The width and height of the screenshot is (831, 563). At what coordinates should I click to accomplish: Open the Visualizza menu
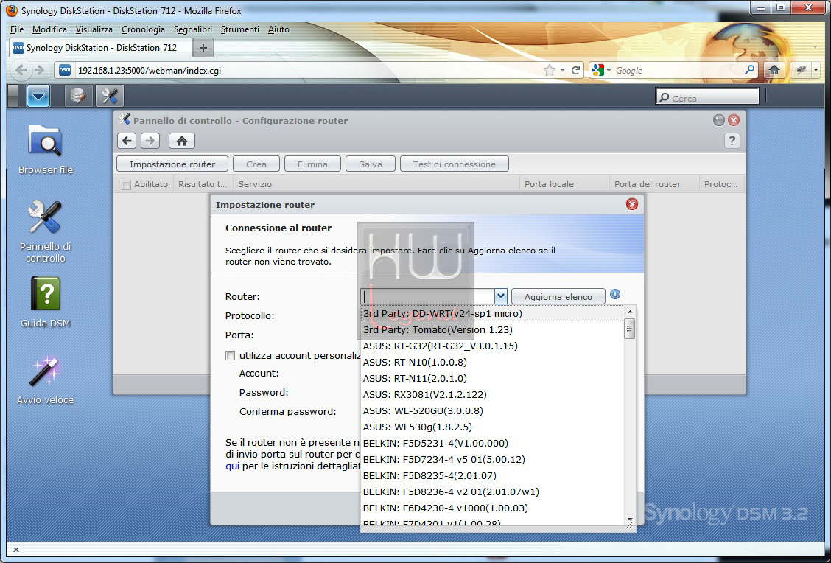click(94, 29)
